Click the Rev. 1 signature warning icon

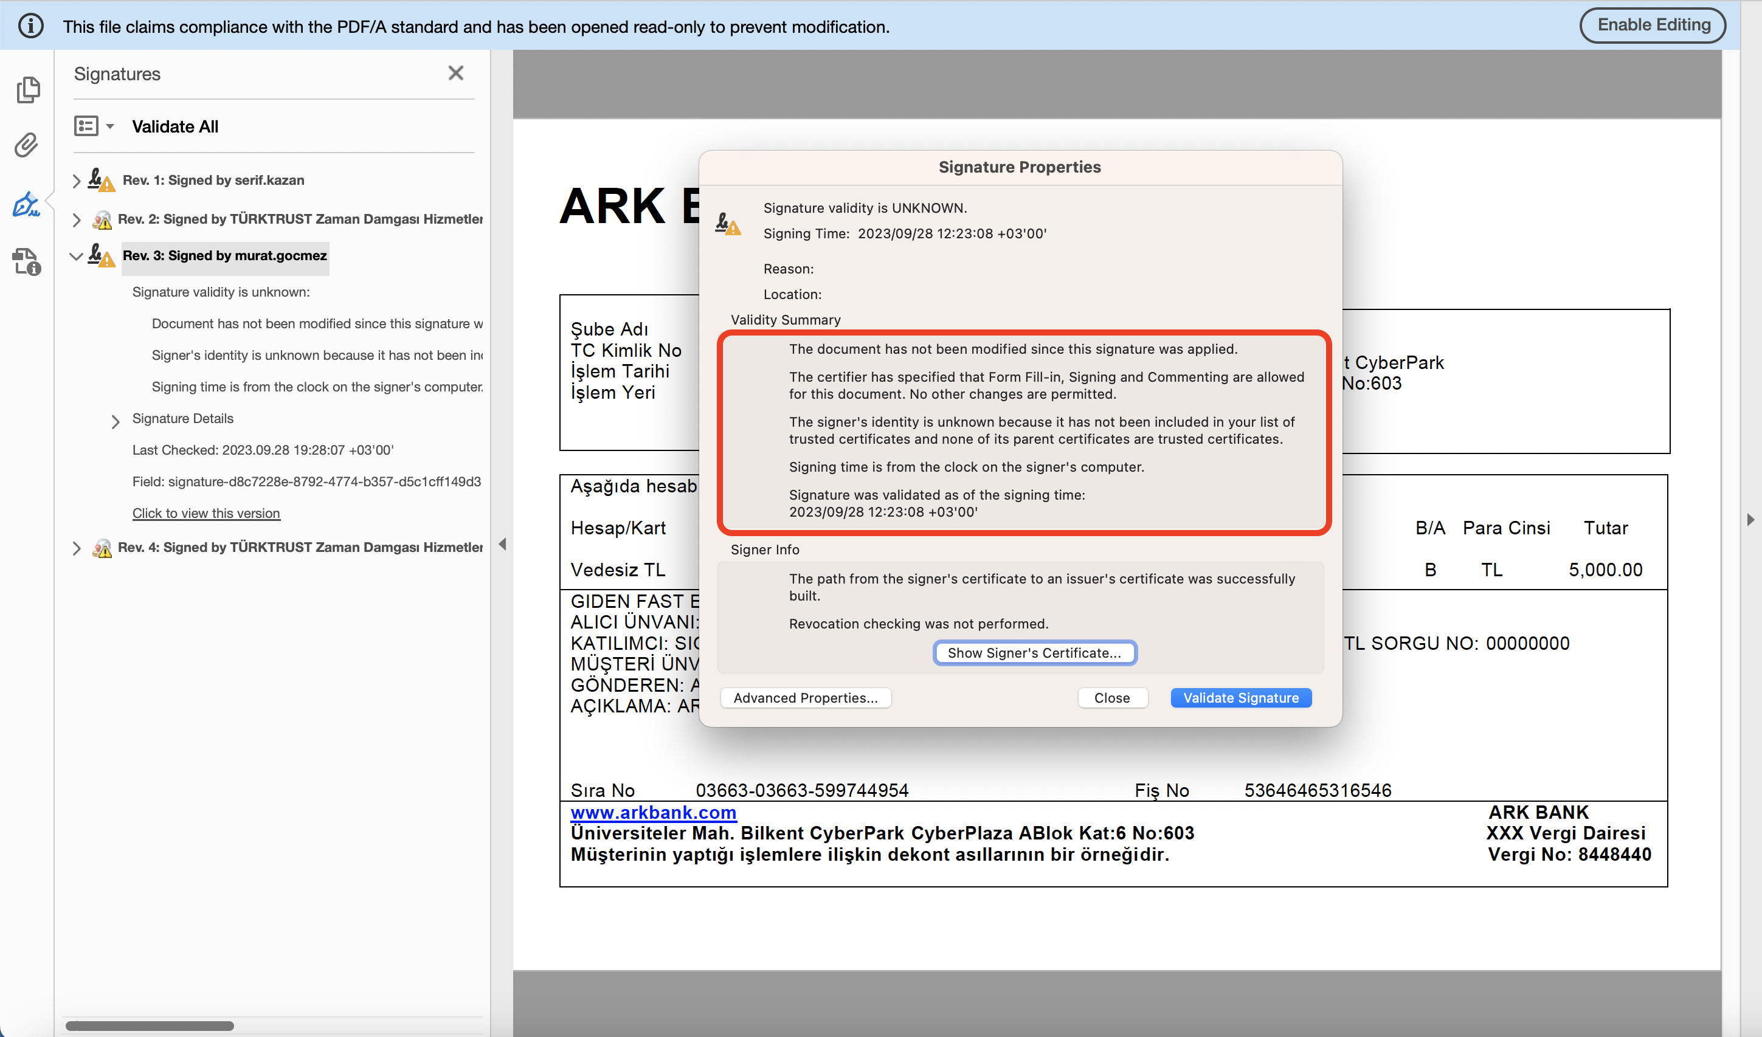pyautogui.click(x=102, y=180)
